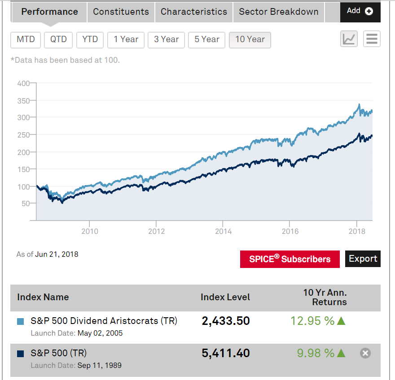This screenshot has width=395, height=380.
Task: Click the Launch Date Sep 11, 1989 text
Action: (76, 365)
